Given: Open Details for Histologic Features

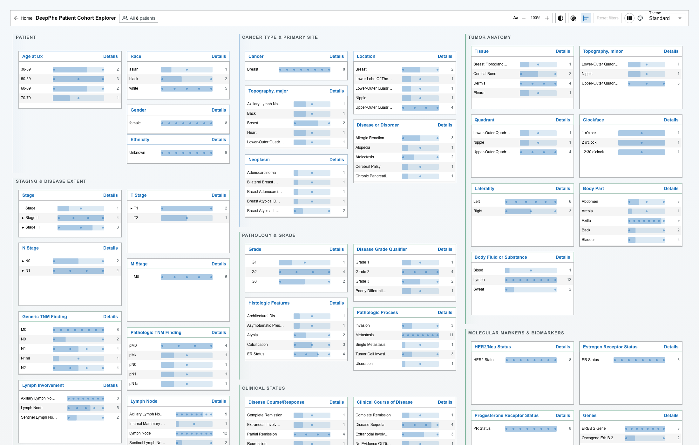Looking at the screenshot, I should point(336,303).
